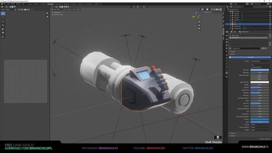Activate the Cursor tool in UV editor toolbar
Viewport: 272px width, 153px height.
click(x=3, y=17)
